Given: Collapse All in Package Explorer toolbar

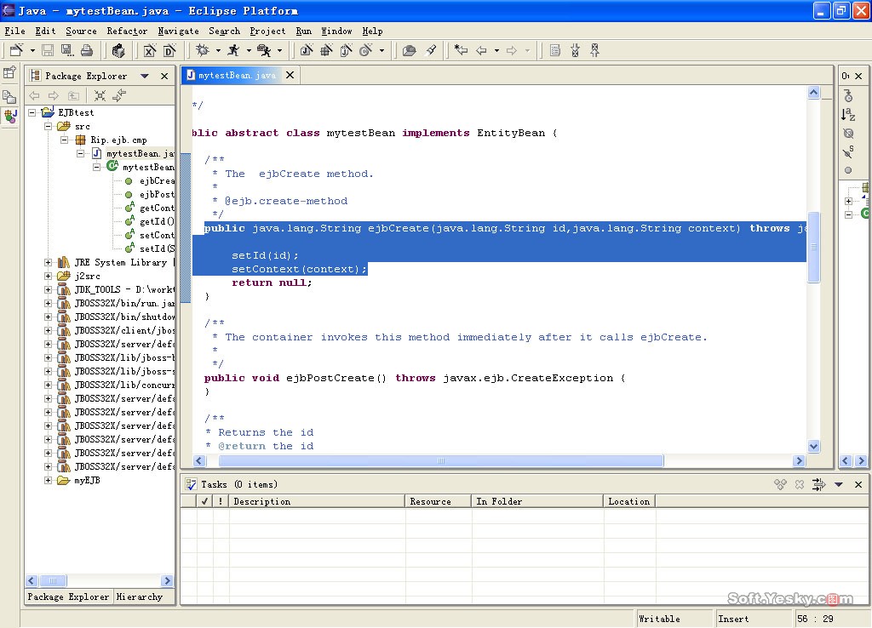Looking at the screenshot, I should point(100,96).
